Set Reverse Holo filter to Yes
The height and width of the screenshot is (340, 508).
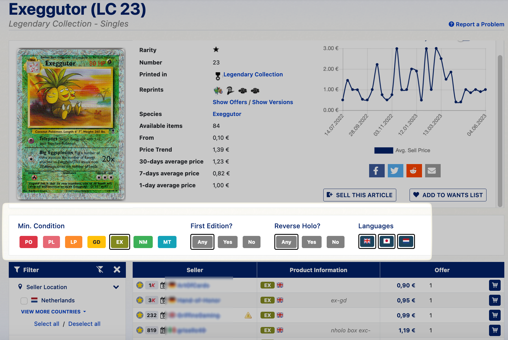[311, 242]
